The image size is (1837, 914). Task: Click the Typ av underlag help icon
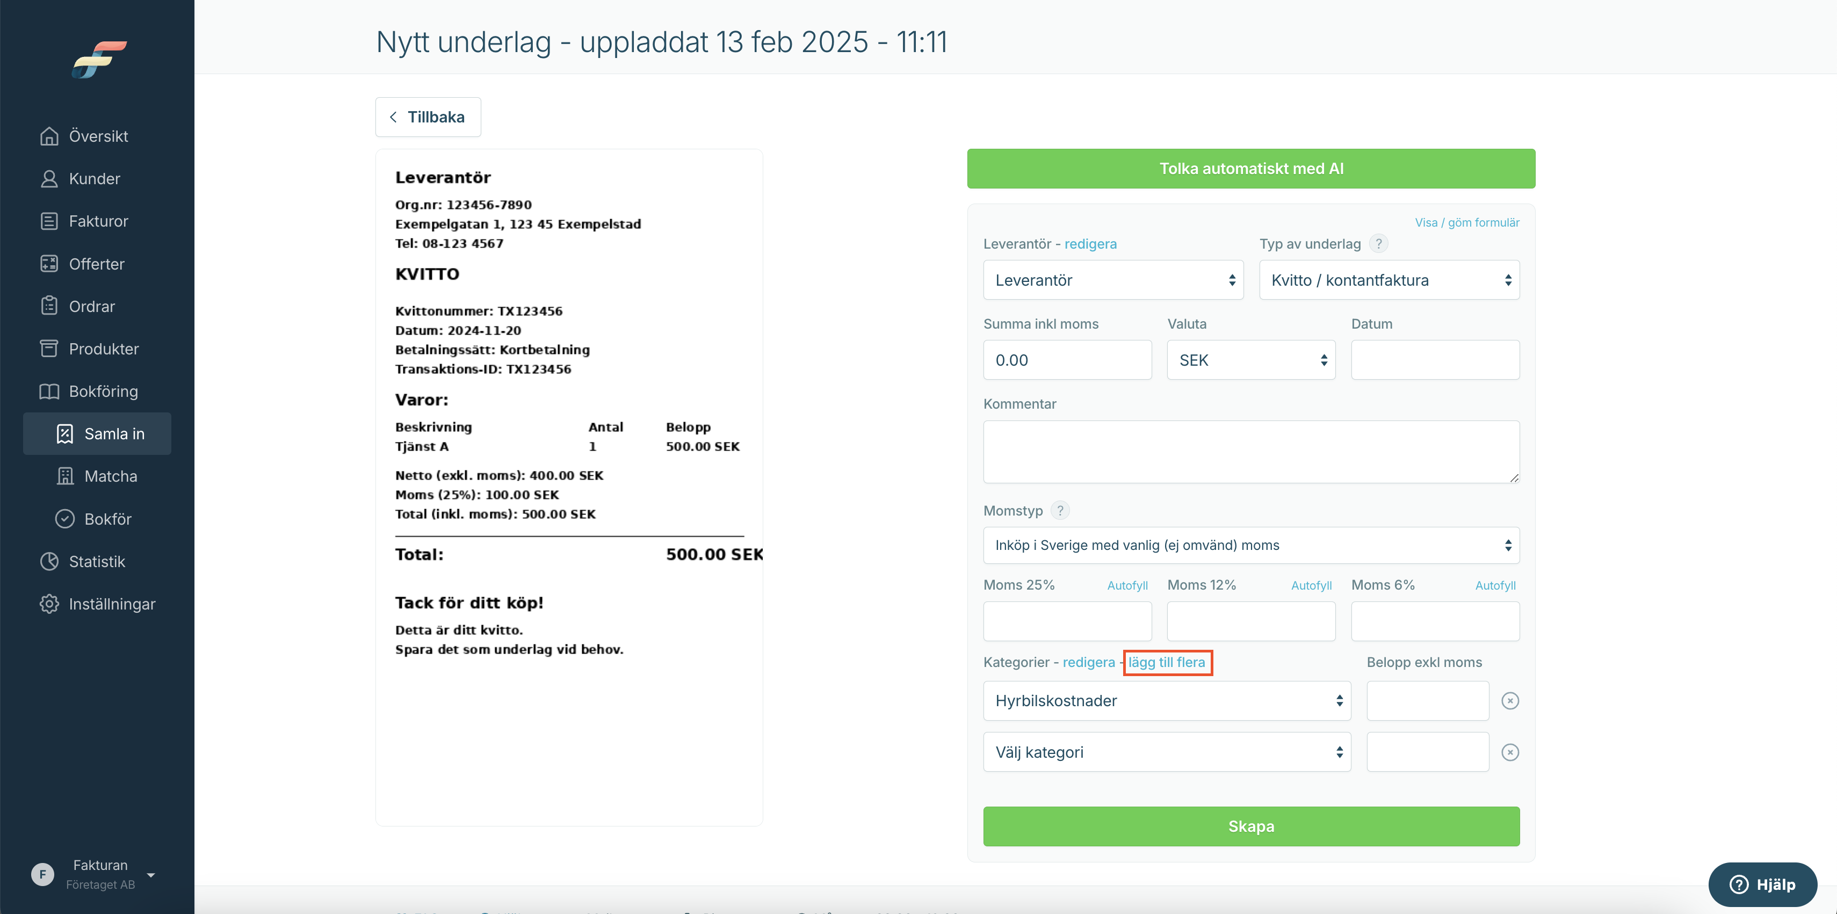point(1378,244)
